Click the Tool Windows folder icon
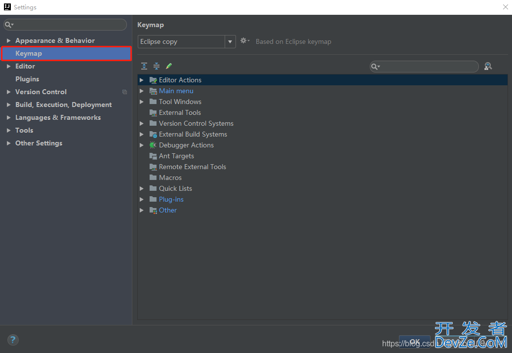This screenshot has height=353, width=512. [x=153, y=102]
